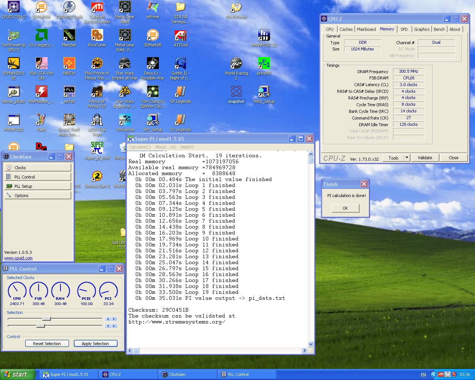Click the upper Selection slider thumb
The image size is (475, 380).
click(46, 319)
